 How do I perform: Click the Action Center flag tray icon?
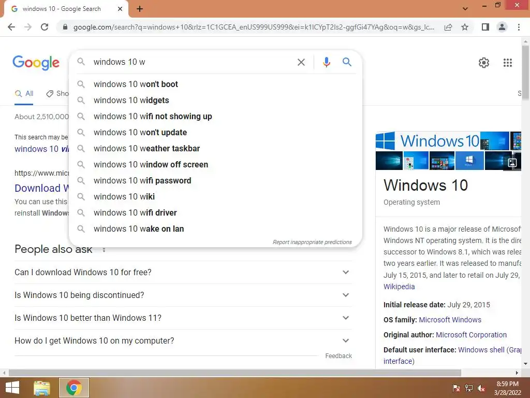pos(456,388)
